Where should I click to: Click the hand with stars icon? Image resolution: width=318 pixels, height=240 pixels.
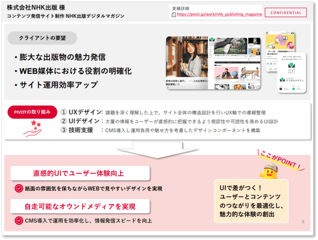[x=33, y=129]
